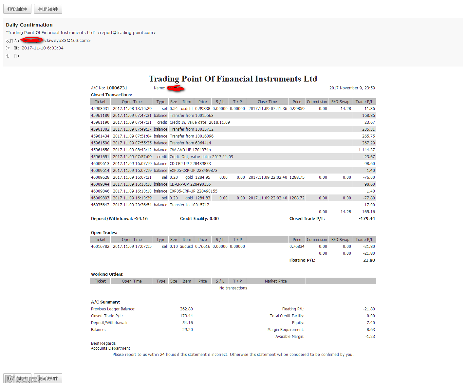
Task: Select ticket number 45903031
Action: tap(100, 109)
